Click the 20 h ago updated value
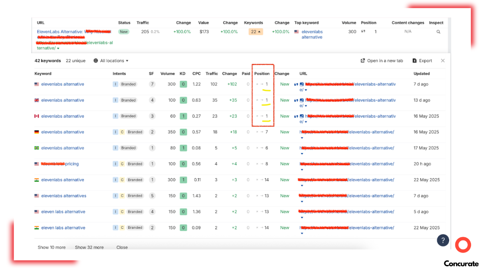479x269 pixels. [422, 164]
